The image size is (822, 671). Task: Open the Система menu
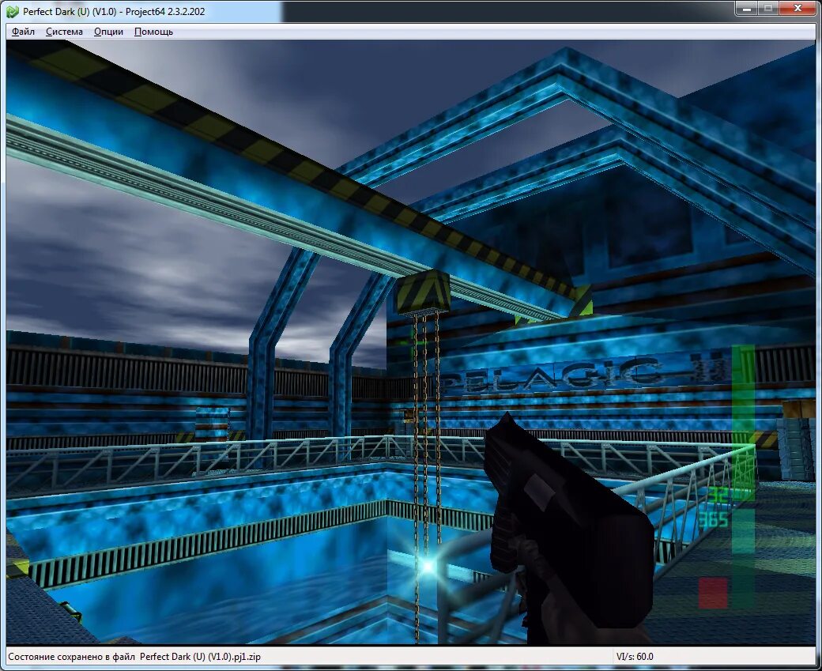(x=64, y=32)
